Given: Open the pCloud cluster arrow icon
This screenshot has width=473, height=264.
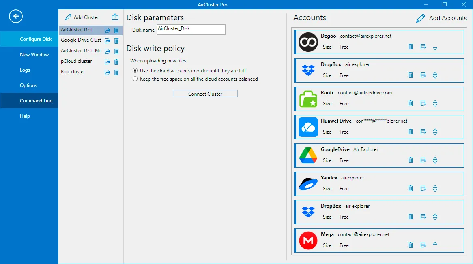Looking at the screenshot, I should coord(107,62).
